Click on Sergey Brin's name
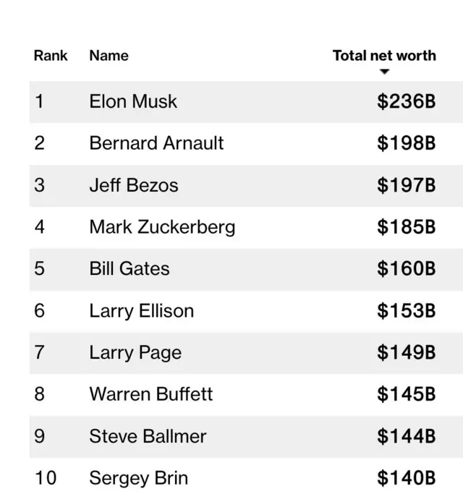 [x=138, y=478]
